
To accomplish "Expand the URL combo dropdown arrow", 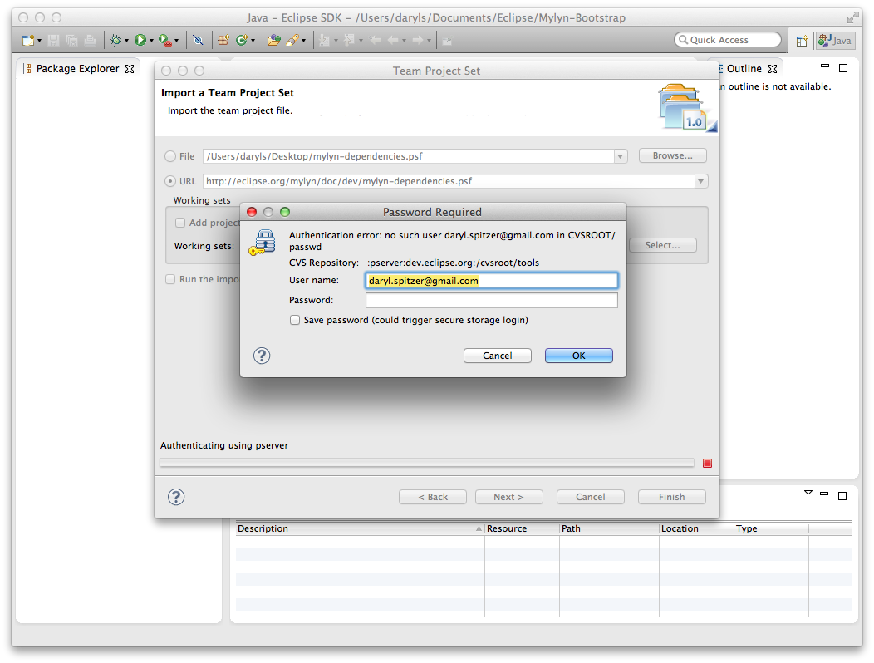I will [700, 181].
